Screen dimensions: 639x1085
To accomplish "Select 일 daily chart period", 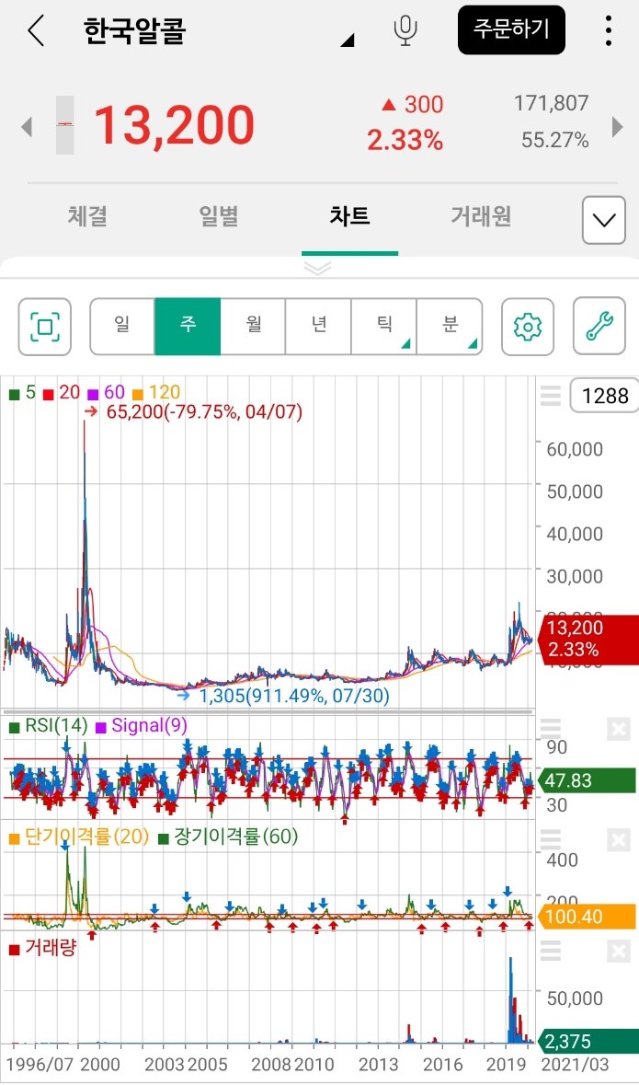I will click(x=122, y=326).
